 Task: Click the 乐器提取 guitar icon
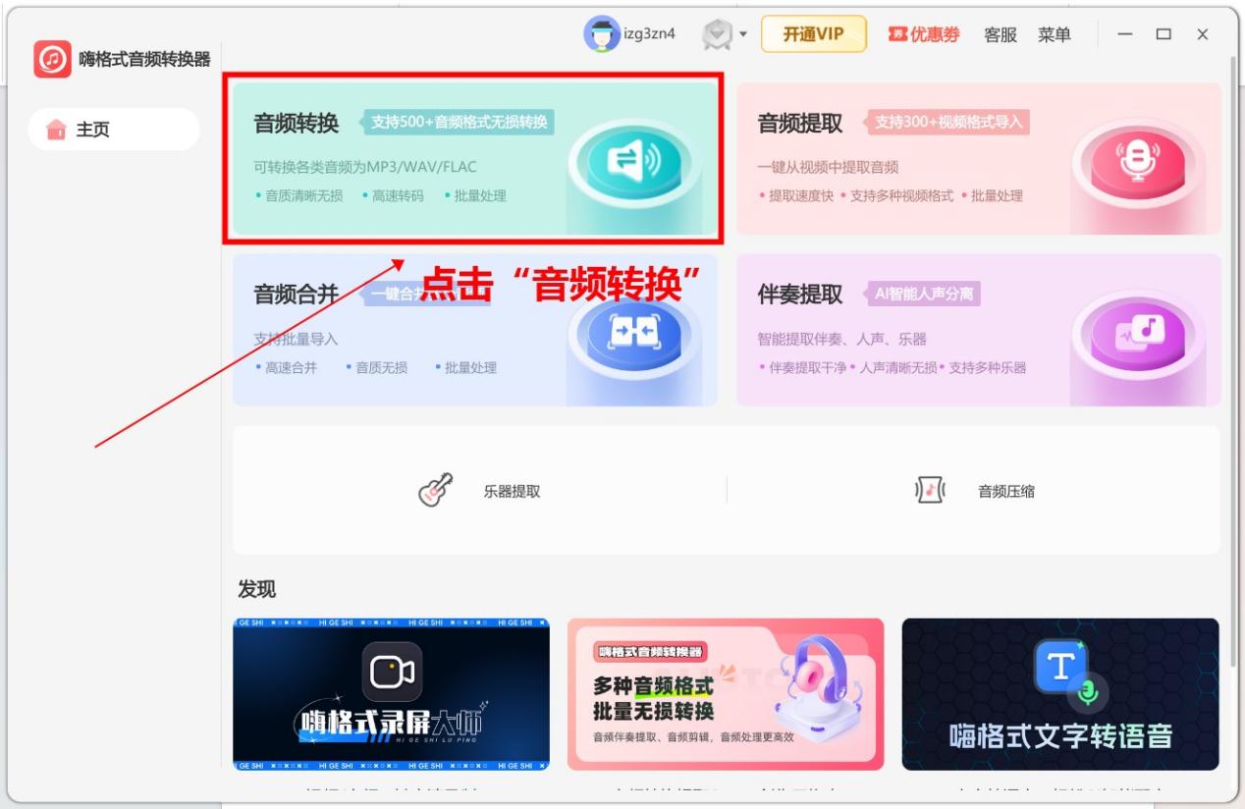(436, 490)
